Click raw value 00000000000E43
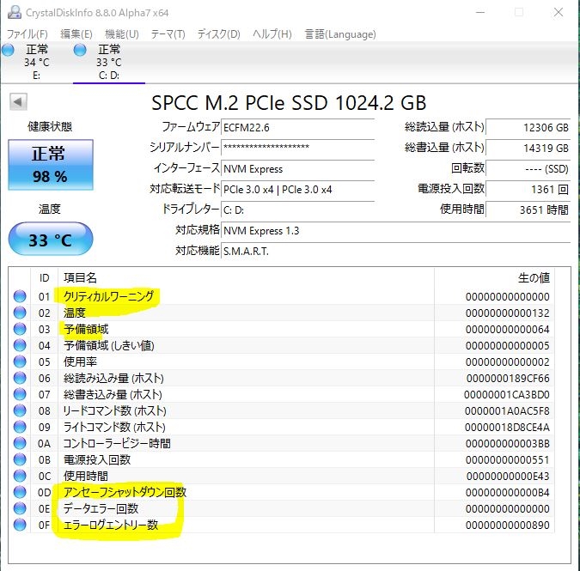 click(x=508, y=476)
